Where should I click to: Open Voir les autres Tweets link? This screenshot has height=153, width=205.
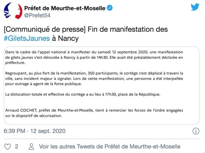pyautogui.click(x=110, y=147)
